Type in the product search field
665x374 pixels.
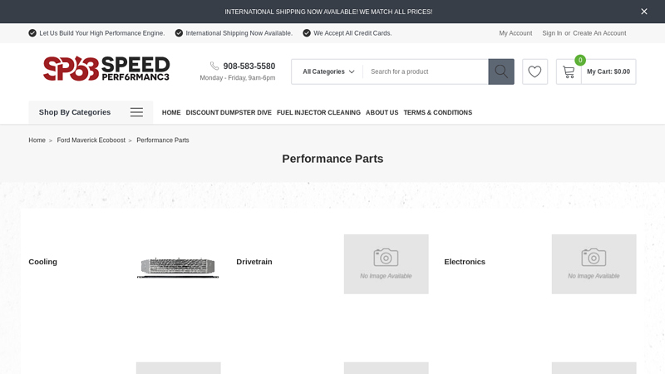[424, 71]
